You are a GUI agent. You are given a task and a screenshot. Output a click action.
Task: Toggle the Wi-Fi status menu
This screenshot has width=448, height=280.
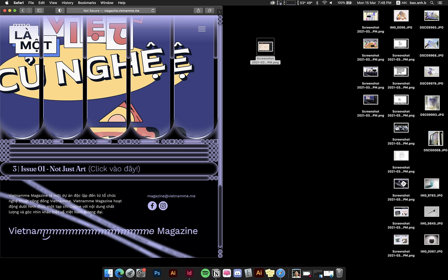pos(324,3)
